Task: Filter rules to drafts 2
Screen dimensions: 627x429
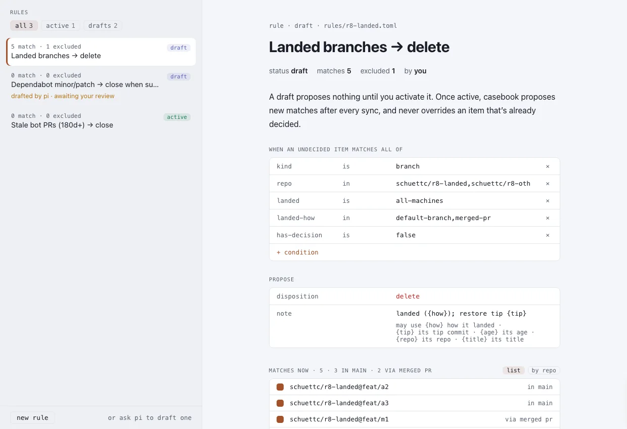Action: pos(103,26)
